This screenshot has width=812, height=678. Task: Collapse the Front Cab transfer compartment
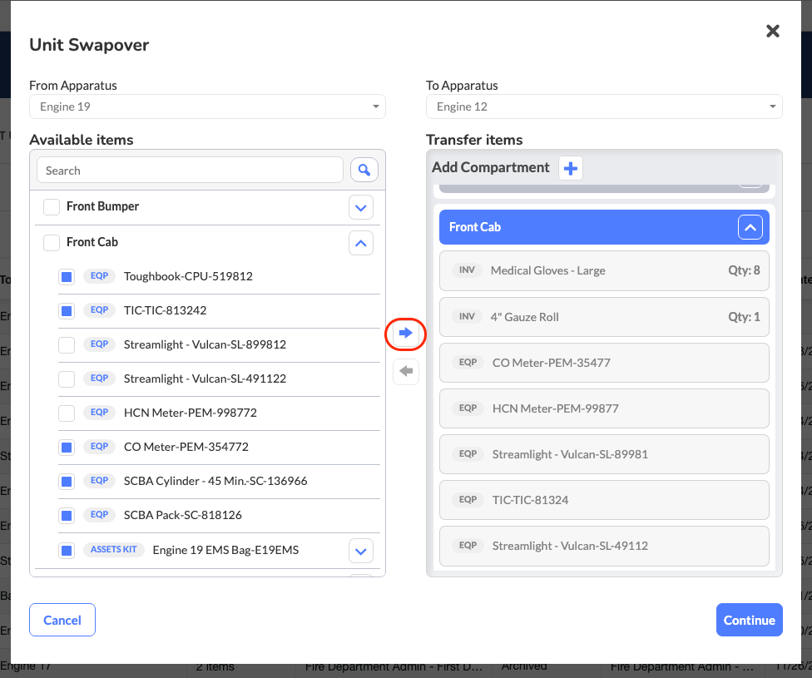point(750,227)
